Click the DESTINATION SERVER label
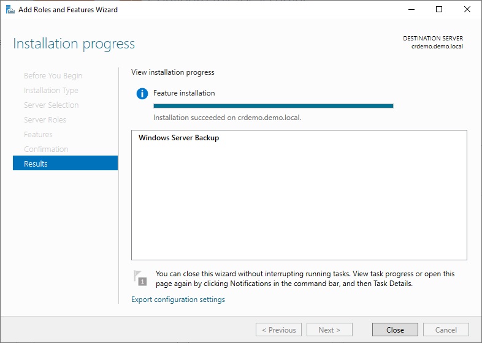Image resolution: width=482 pixels, height=343 pixels. [x=433, y=39]
